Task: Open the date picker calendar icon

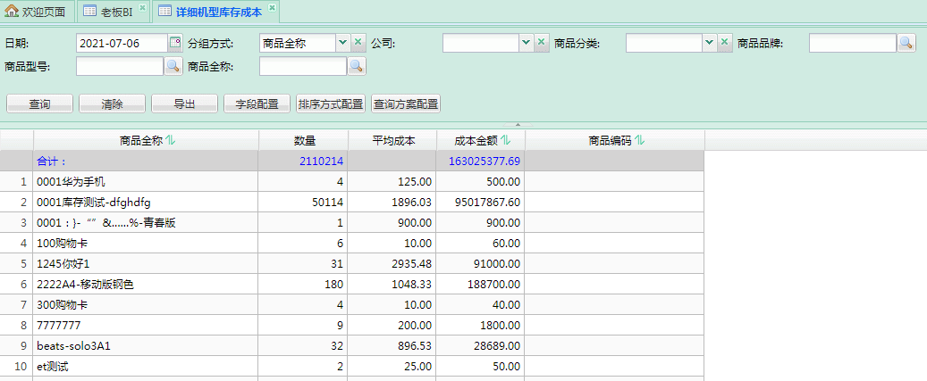Action: pos(174,43)
